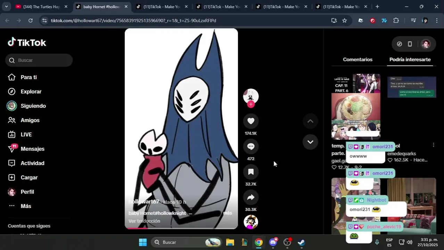This screenshot has width=444, height=250.
Task: Open Steam from taskbar
Action: (x=301, y=242)
